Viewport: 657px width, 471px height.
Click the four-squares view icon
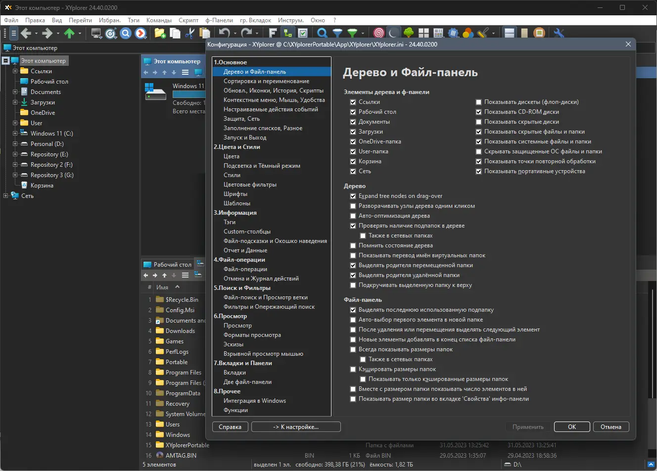[423, 33]
